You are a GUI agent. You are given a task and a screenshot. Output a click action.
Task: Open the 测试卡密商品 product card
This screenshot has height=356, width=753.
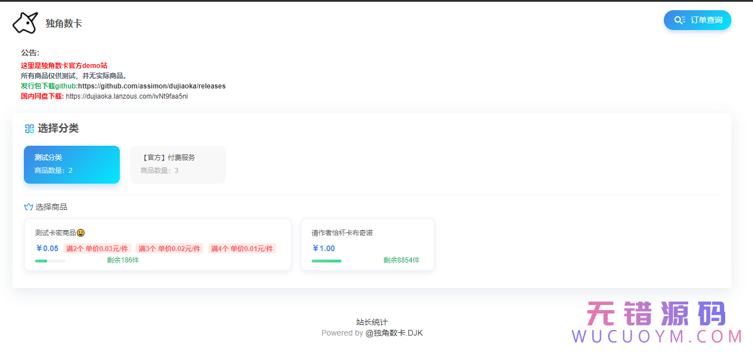pos(157,244)
